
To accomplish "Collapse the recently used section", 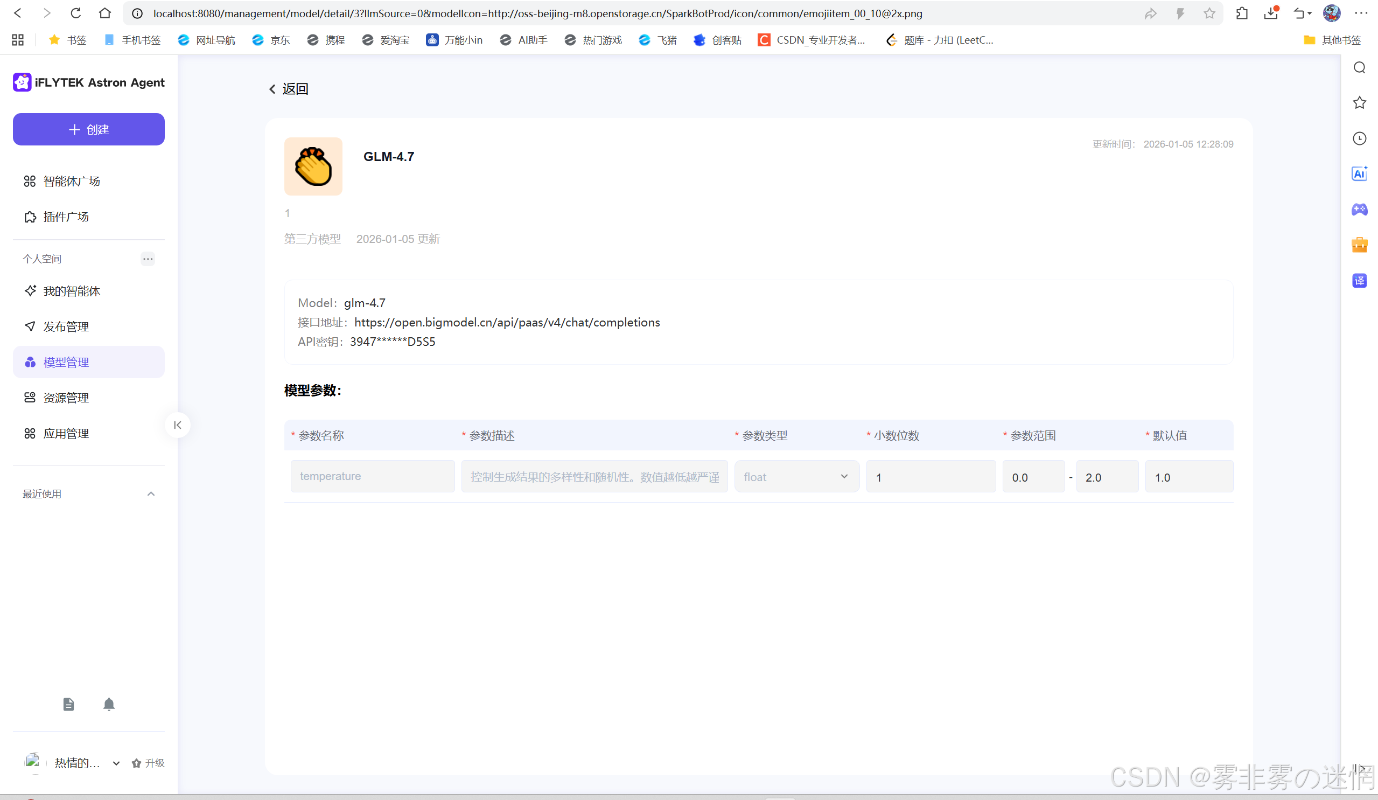I will pos(151,494).
